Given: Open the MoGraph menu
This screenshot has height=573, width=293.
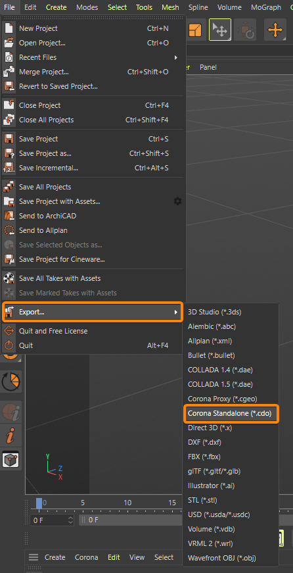Looking at the screenshot, I should (x=266, y=7).
